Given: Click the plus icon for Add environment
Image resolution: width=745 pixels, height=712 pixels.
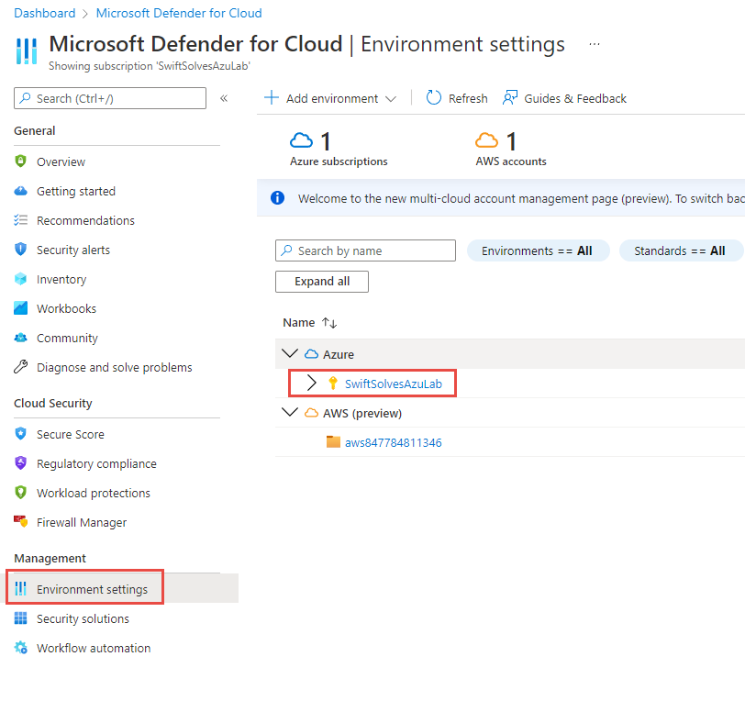Looking at the screenshot, I should pos(272,98).
